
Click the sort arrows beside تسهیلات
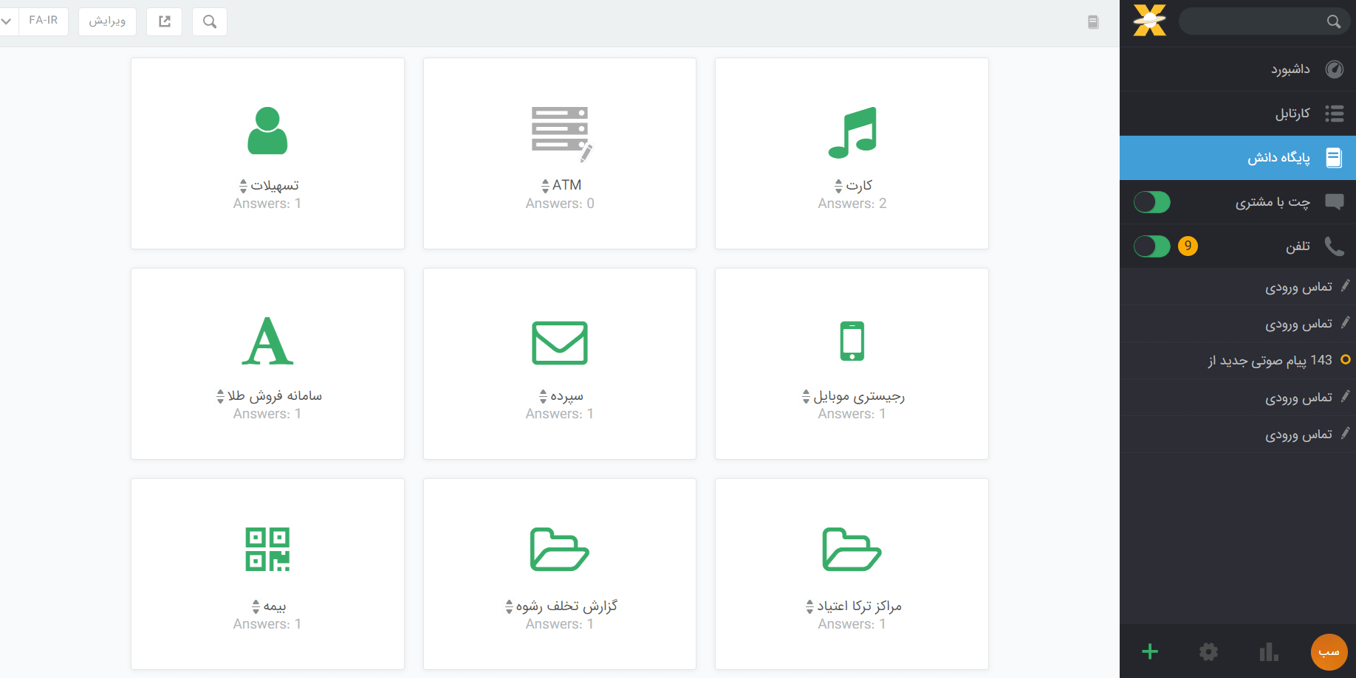(243, 186)
